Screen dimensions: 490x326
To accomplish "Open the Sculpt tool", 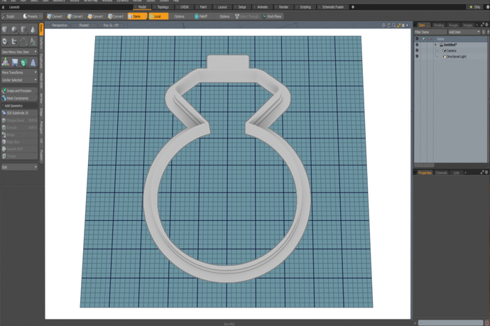I will point(9,16).
